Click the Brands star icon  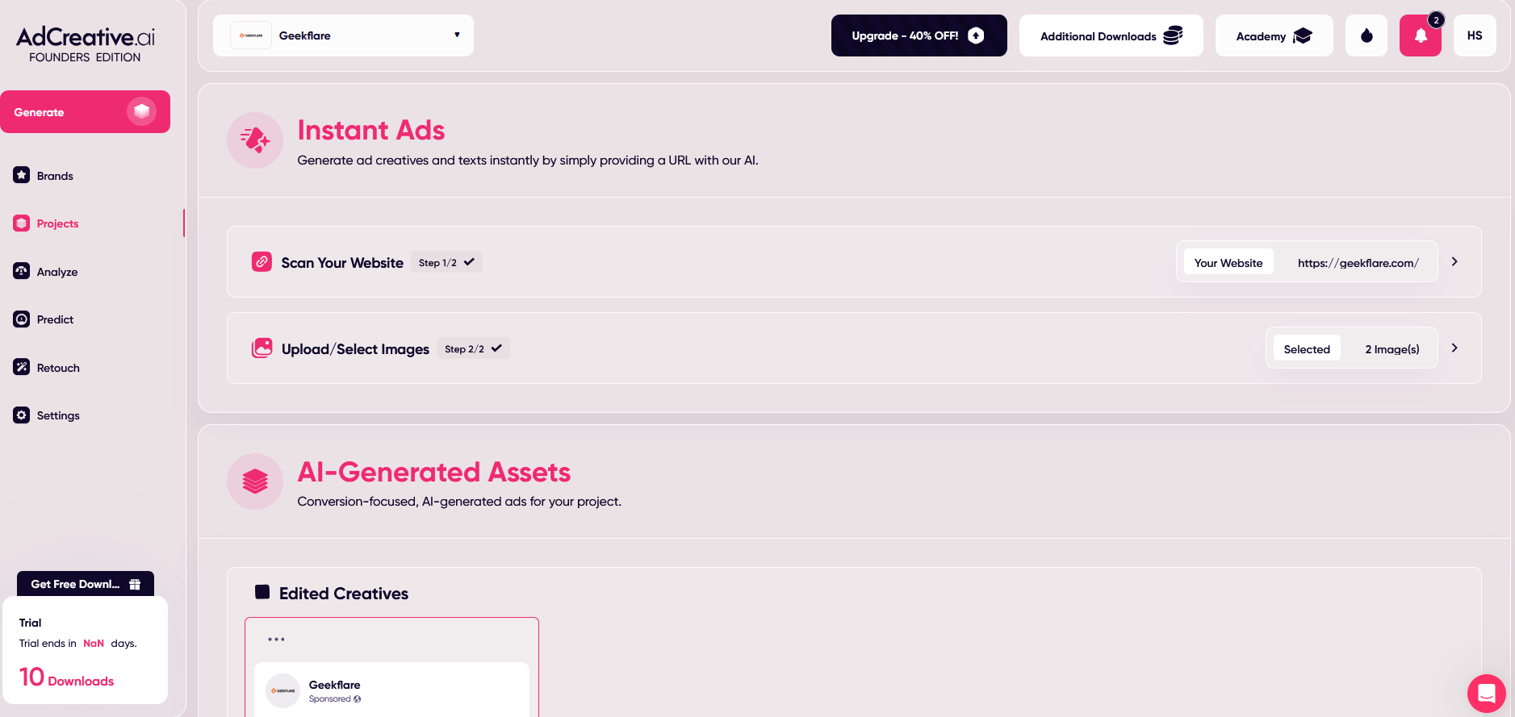pos(22,175)
